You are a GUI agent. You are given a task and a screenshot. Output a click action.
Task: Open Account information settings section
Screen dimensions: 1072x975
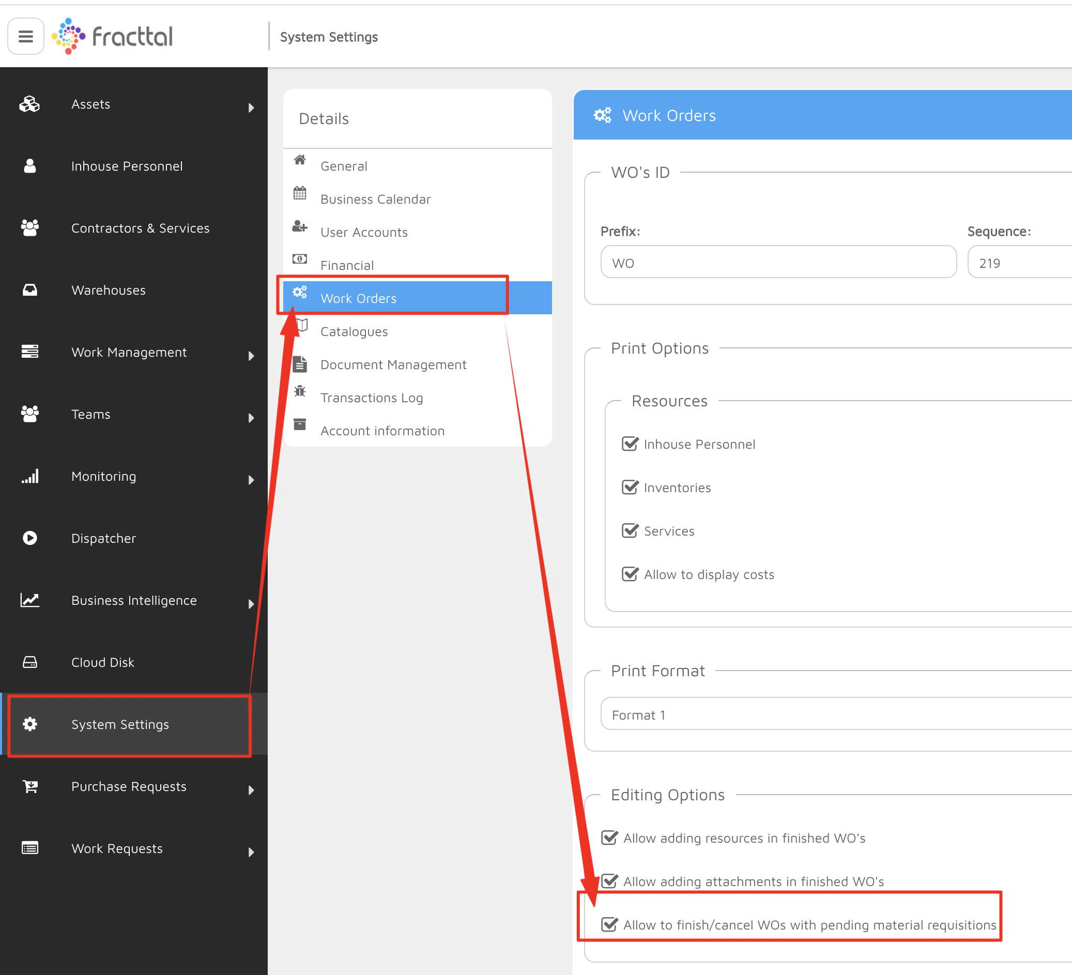coord(418,430)
